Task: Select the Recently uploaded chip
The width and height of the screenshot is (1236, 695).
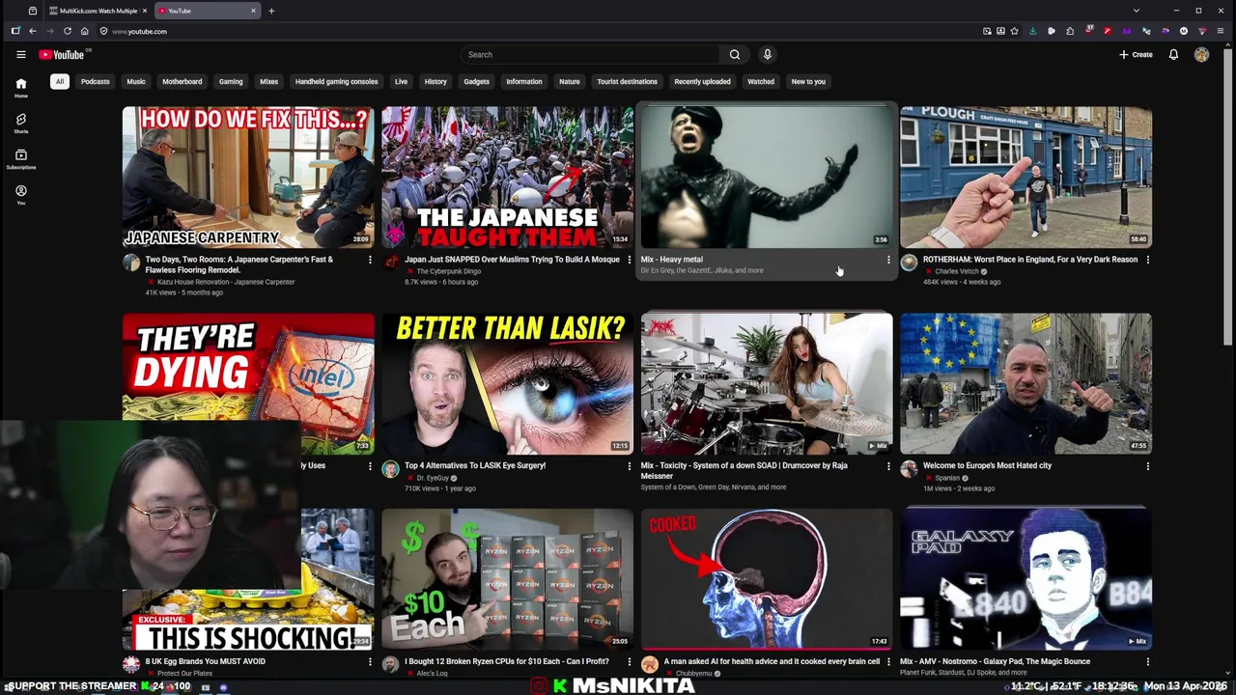Action: (x=702, y=81)
